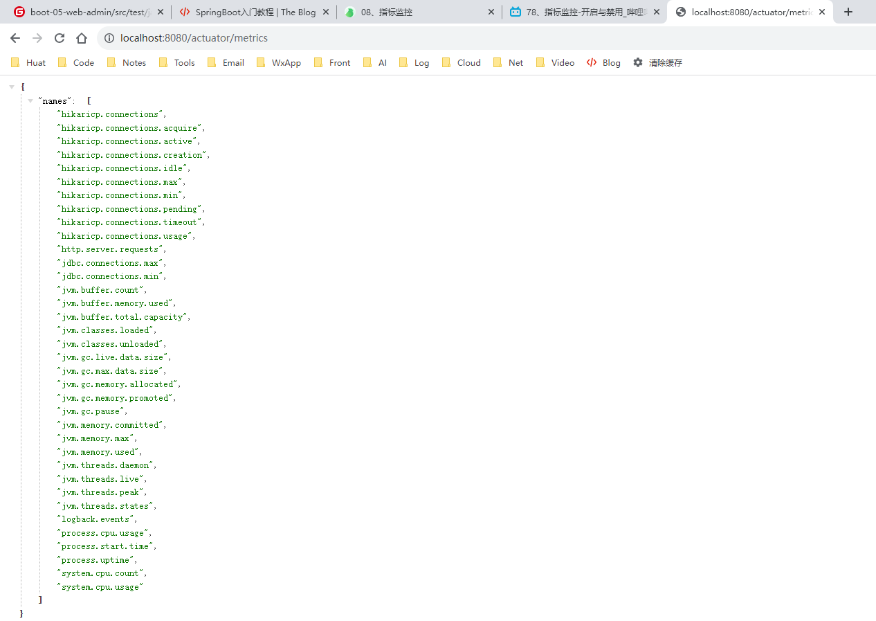The width and height of the screenshot is (876, 621).
Task: Click the 清除缓存 gear bookmark
Action: [657, 62]
